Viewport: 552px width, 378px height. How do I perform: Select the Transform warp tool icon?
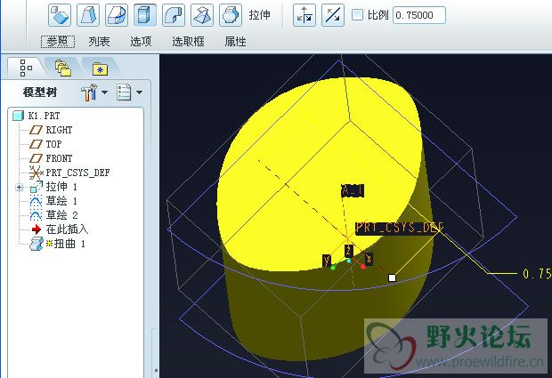(60, 15)
